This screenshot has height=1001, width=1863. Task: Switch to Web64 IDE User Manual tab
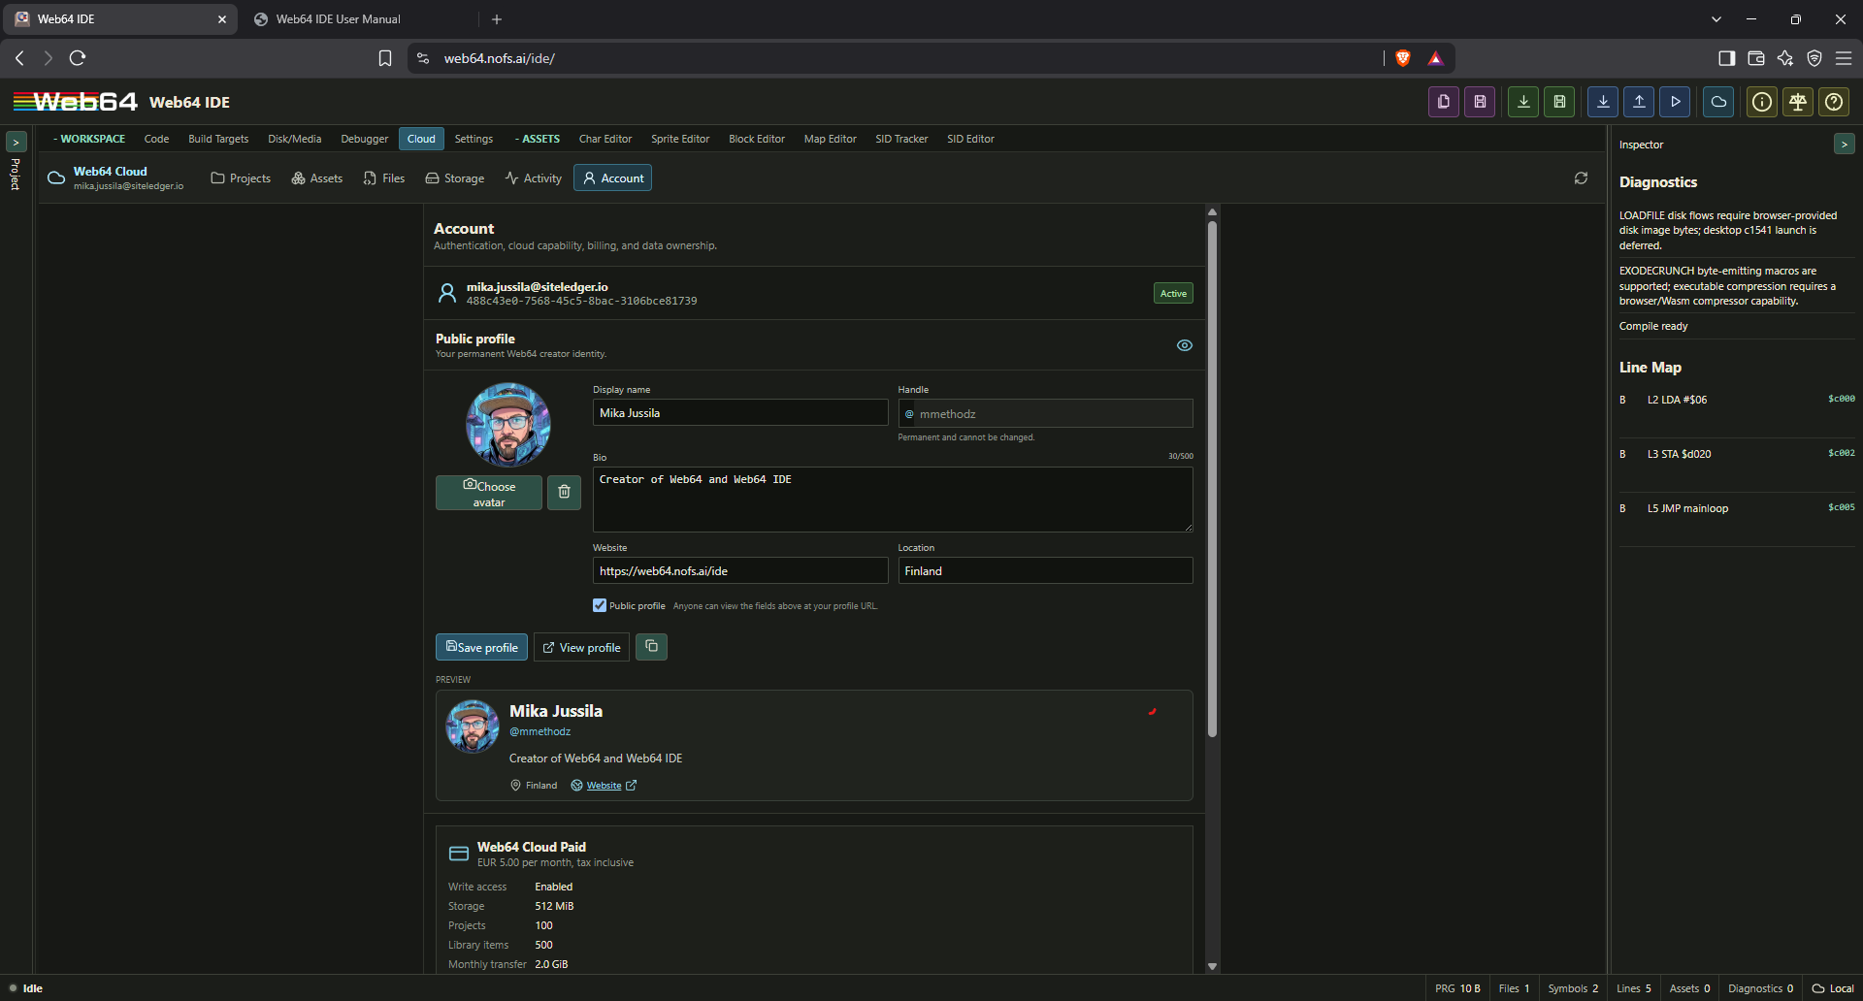pos(339,19)
